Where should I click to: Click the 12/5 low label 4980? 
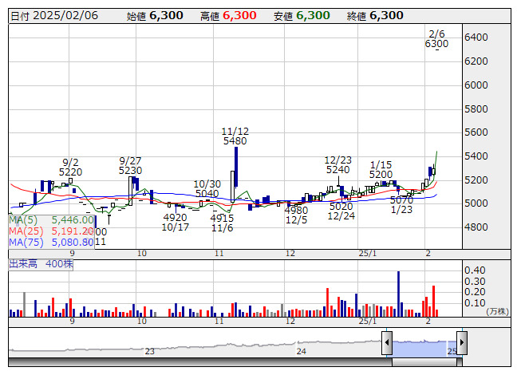coord(296,211)
